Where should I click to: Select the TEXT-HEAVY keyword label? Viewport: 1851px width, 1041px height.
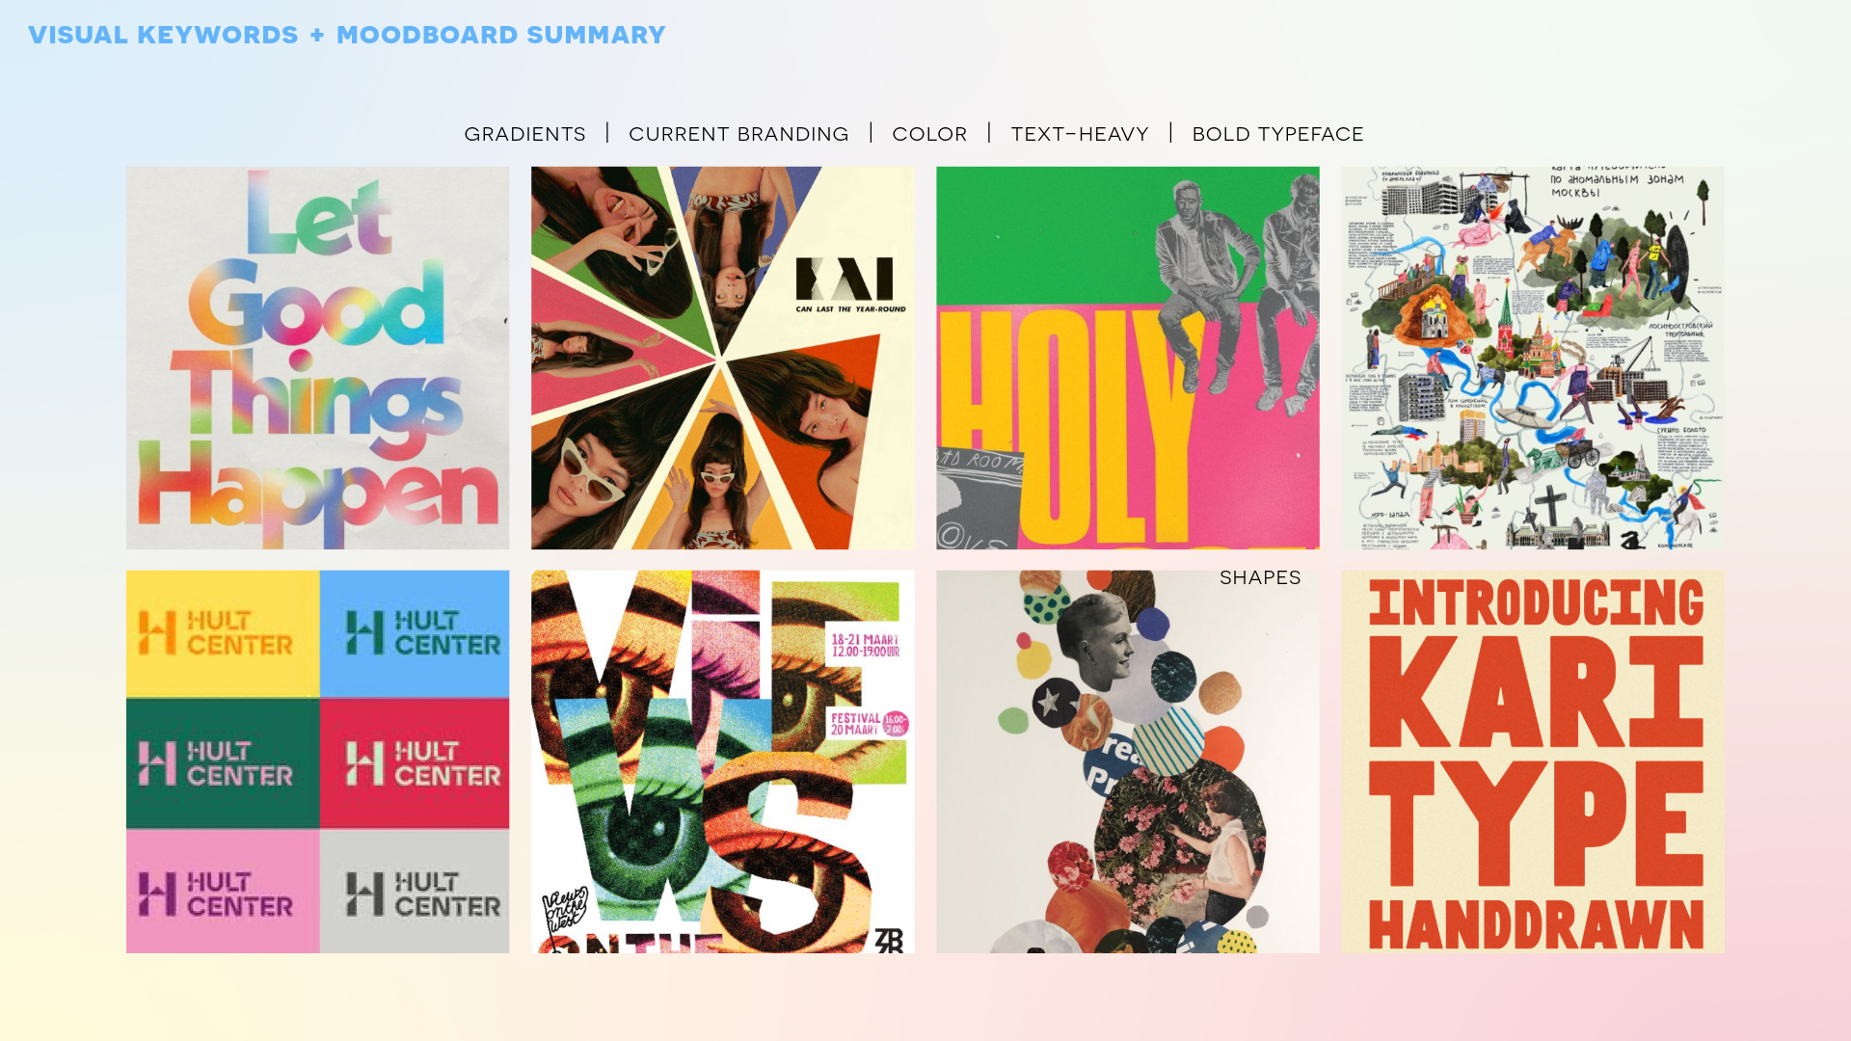point(1080,134)
